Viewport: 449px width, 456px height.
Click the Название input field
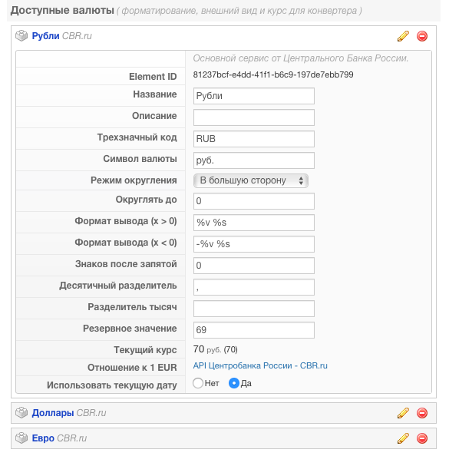coord(254,96)
